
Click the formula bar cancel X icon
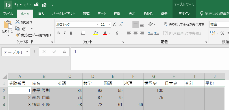pyautogui.click(x=44, y=52)
